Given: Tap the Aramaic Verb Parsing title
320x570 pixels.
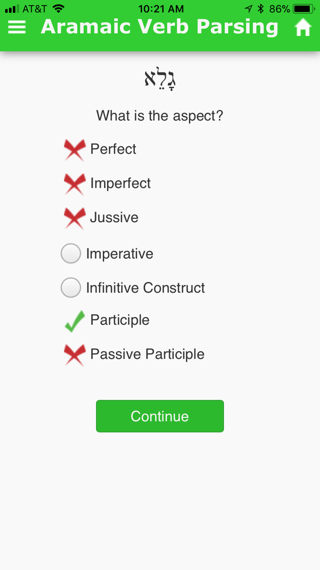Looking at the screenshot, I should tap(160, 27).
